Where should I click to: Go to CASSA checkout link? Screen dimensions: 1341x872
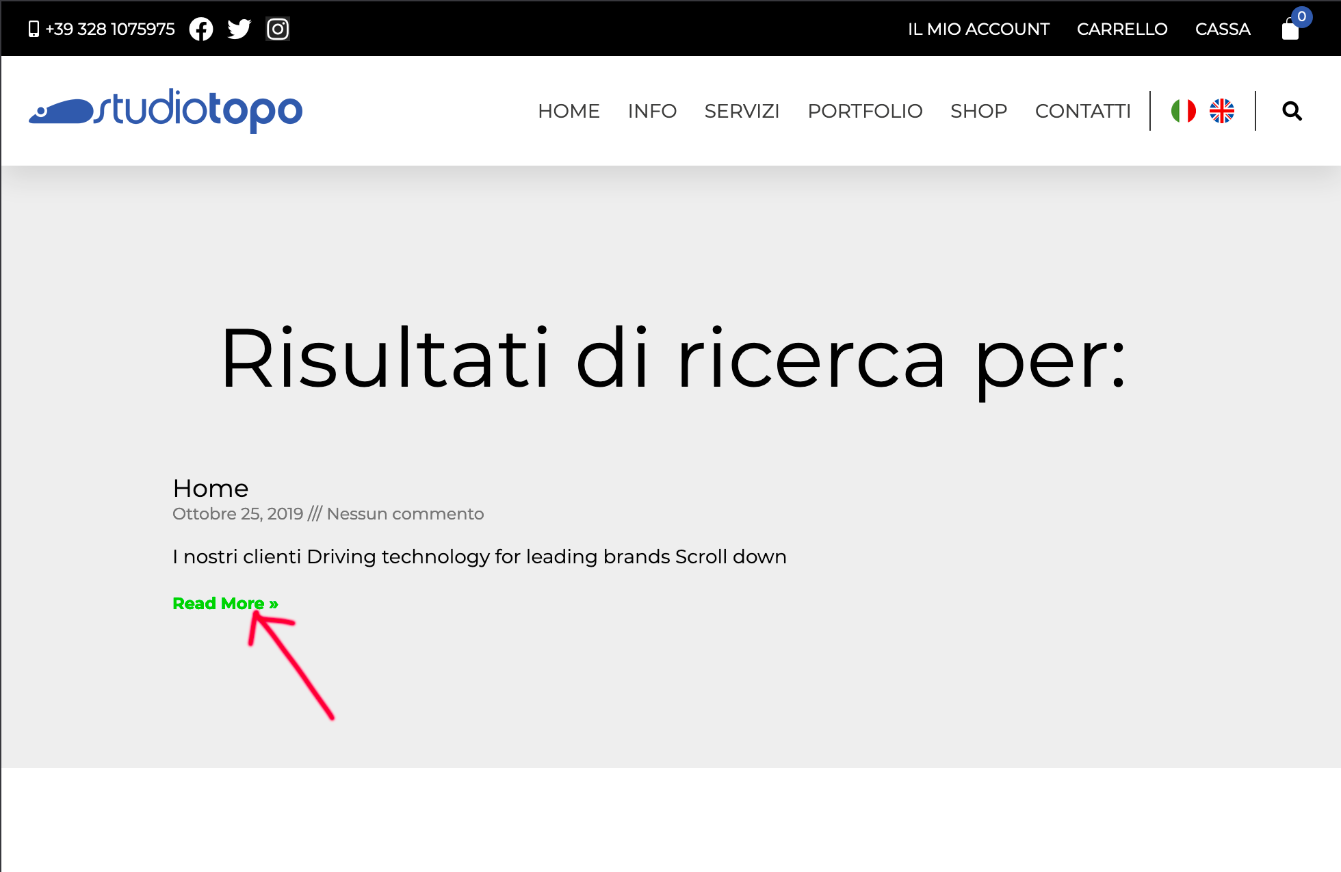pyautogui.click(x=1223, y=29)
